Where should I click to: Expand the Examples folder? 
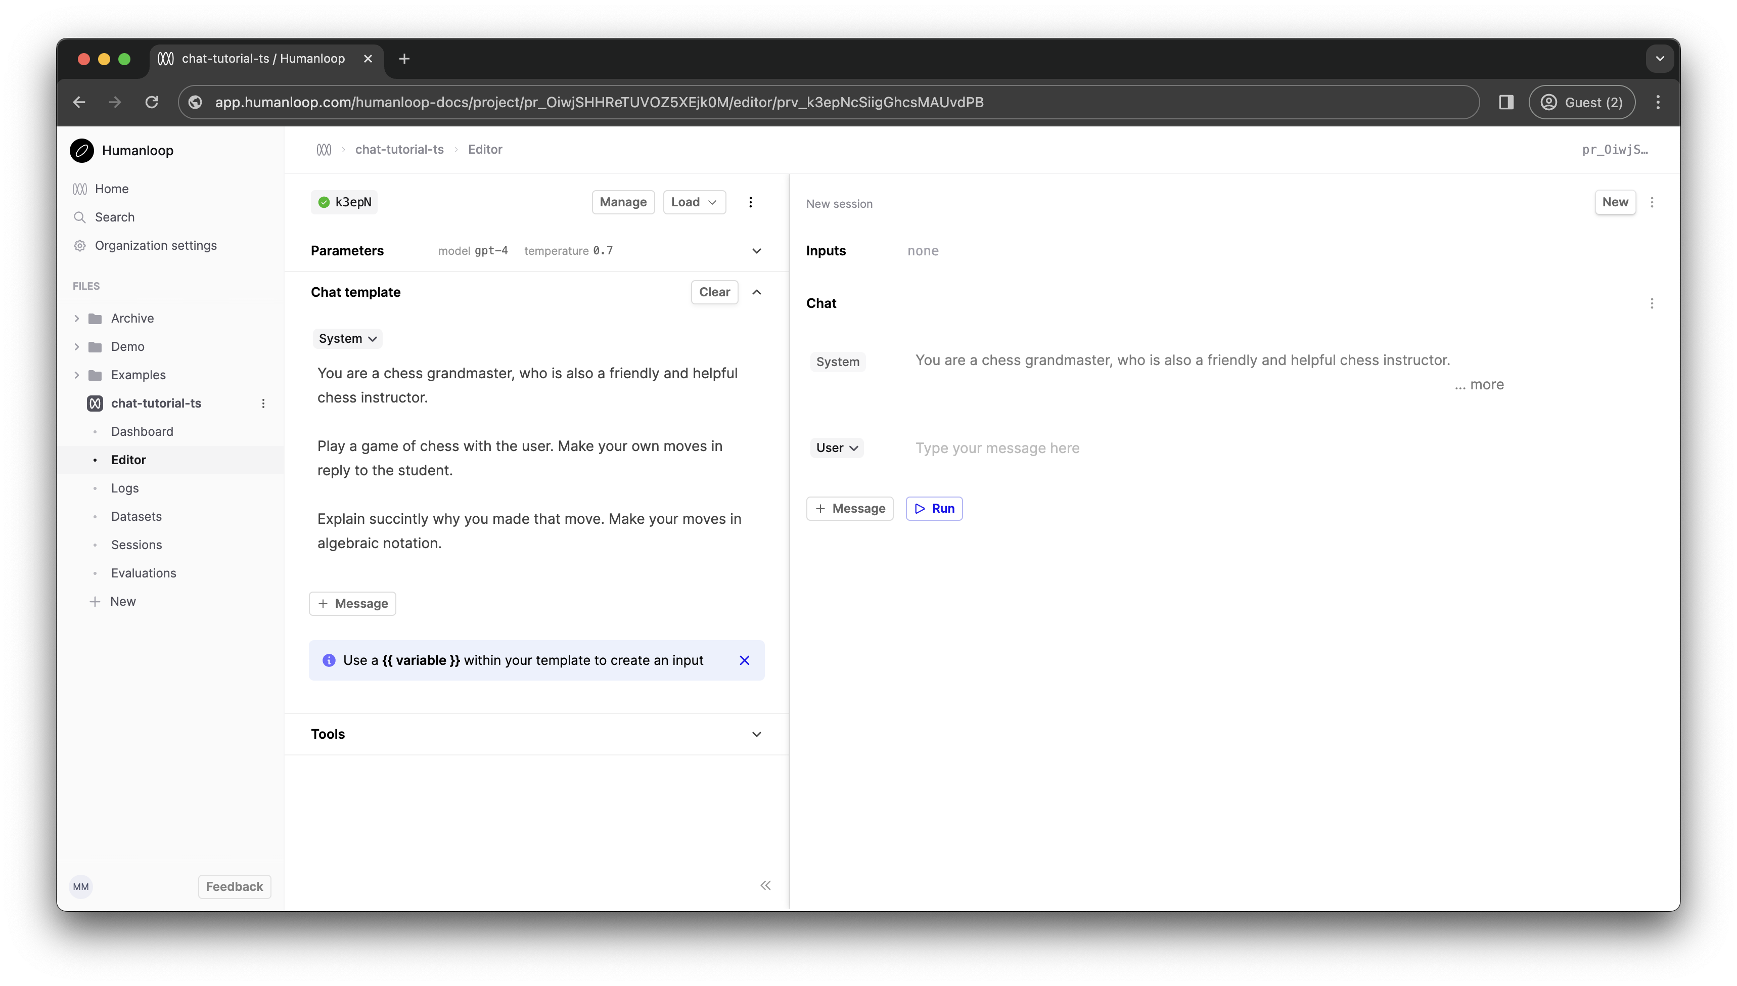coord(77,375)
